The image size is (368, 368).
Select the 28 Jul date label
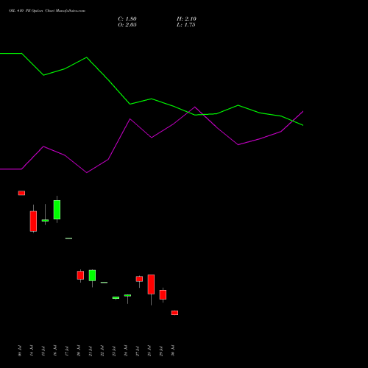149,350
